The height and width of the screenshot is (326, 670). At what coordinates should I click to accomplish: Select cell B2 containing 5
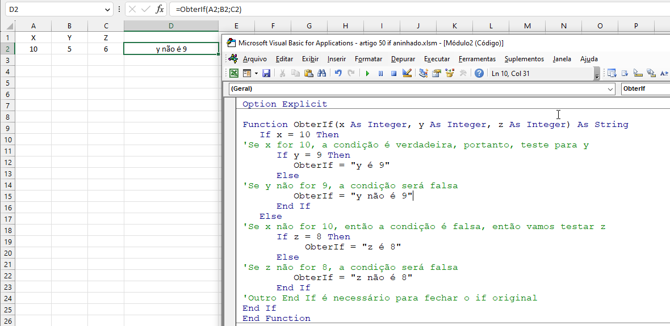coord(70,49)
